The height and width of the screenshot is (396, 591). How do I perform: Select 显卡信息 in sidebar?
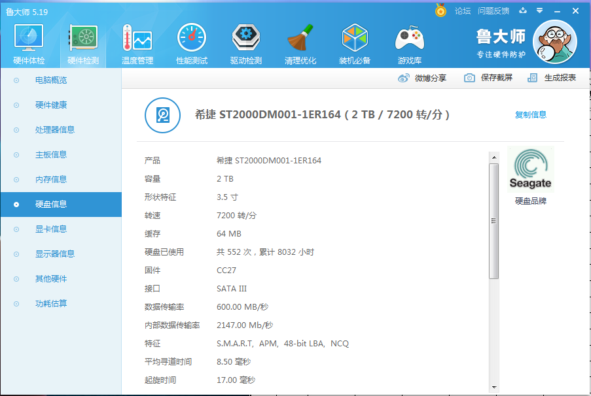61,229
